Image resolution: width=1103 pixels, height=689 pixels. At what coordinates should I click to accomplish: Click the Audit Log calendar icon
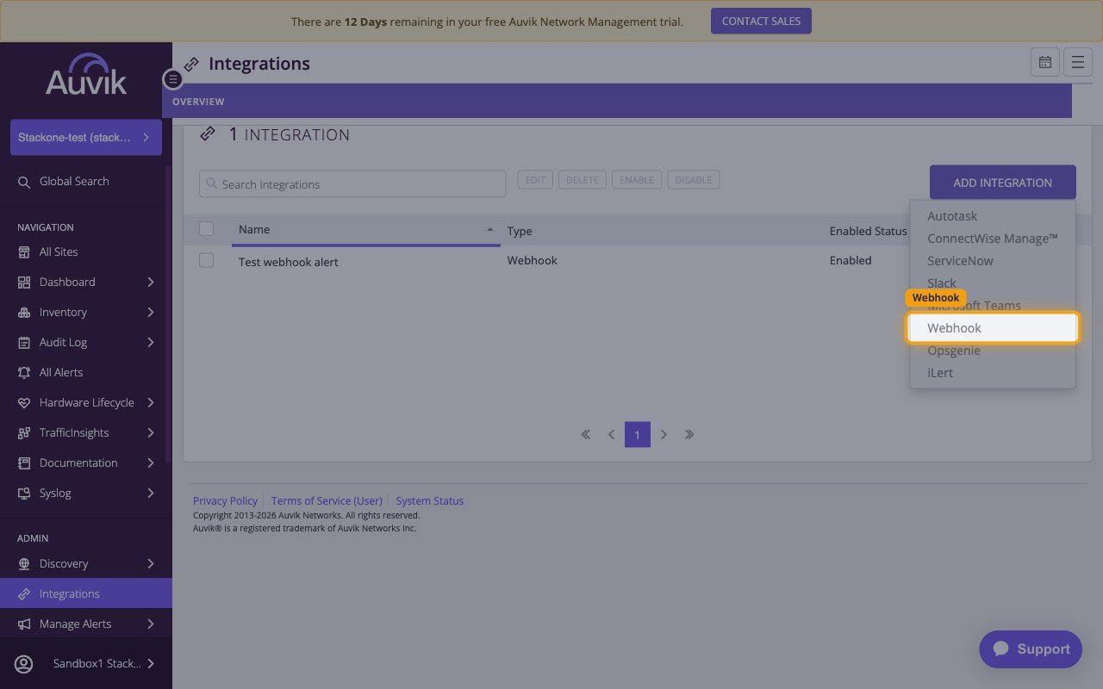click(24, 343)
